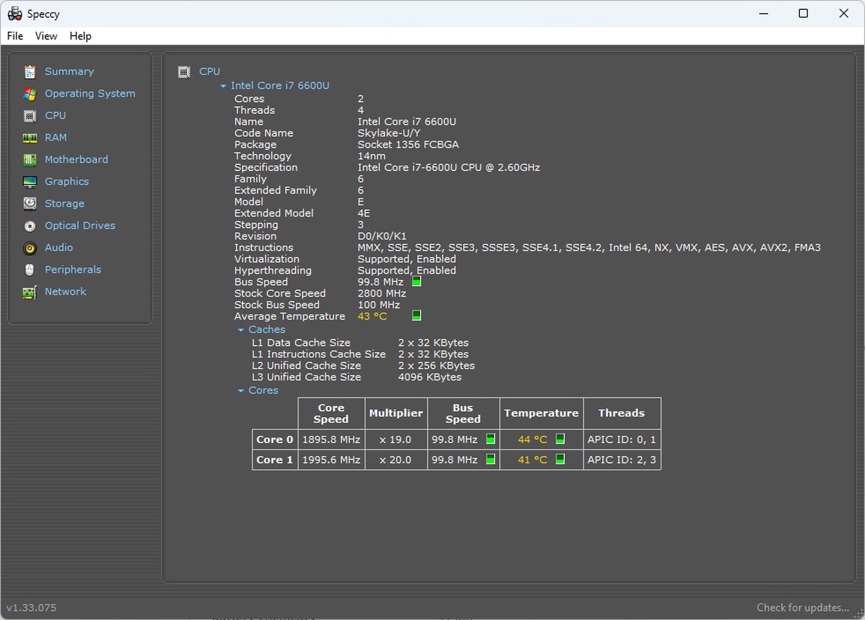Click the Core Speed column header
Screen dimensions: 865x620
click(x=331, y=413)
